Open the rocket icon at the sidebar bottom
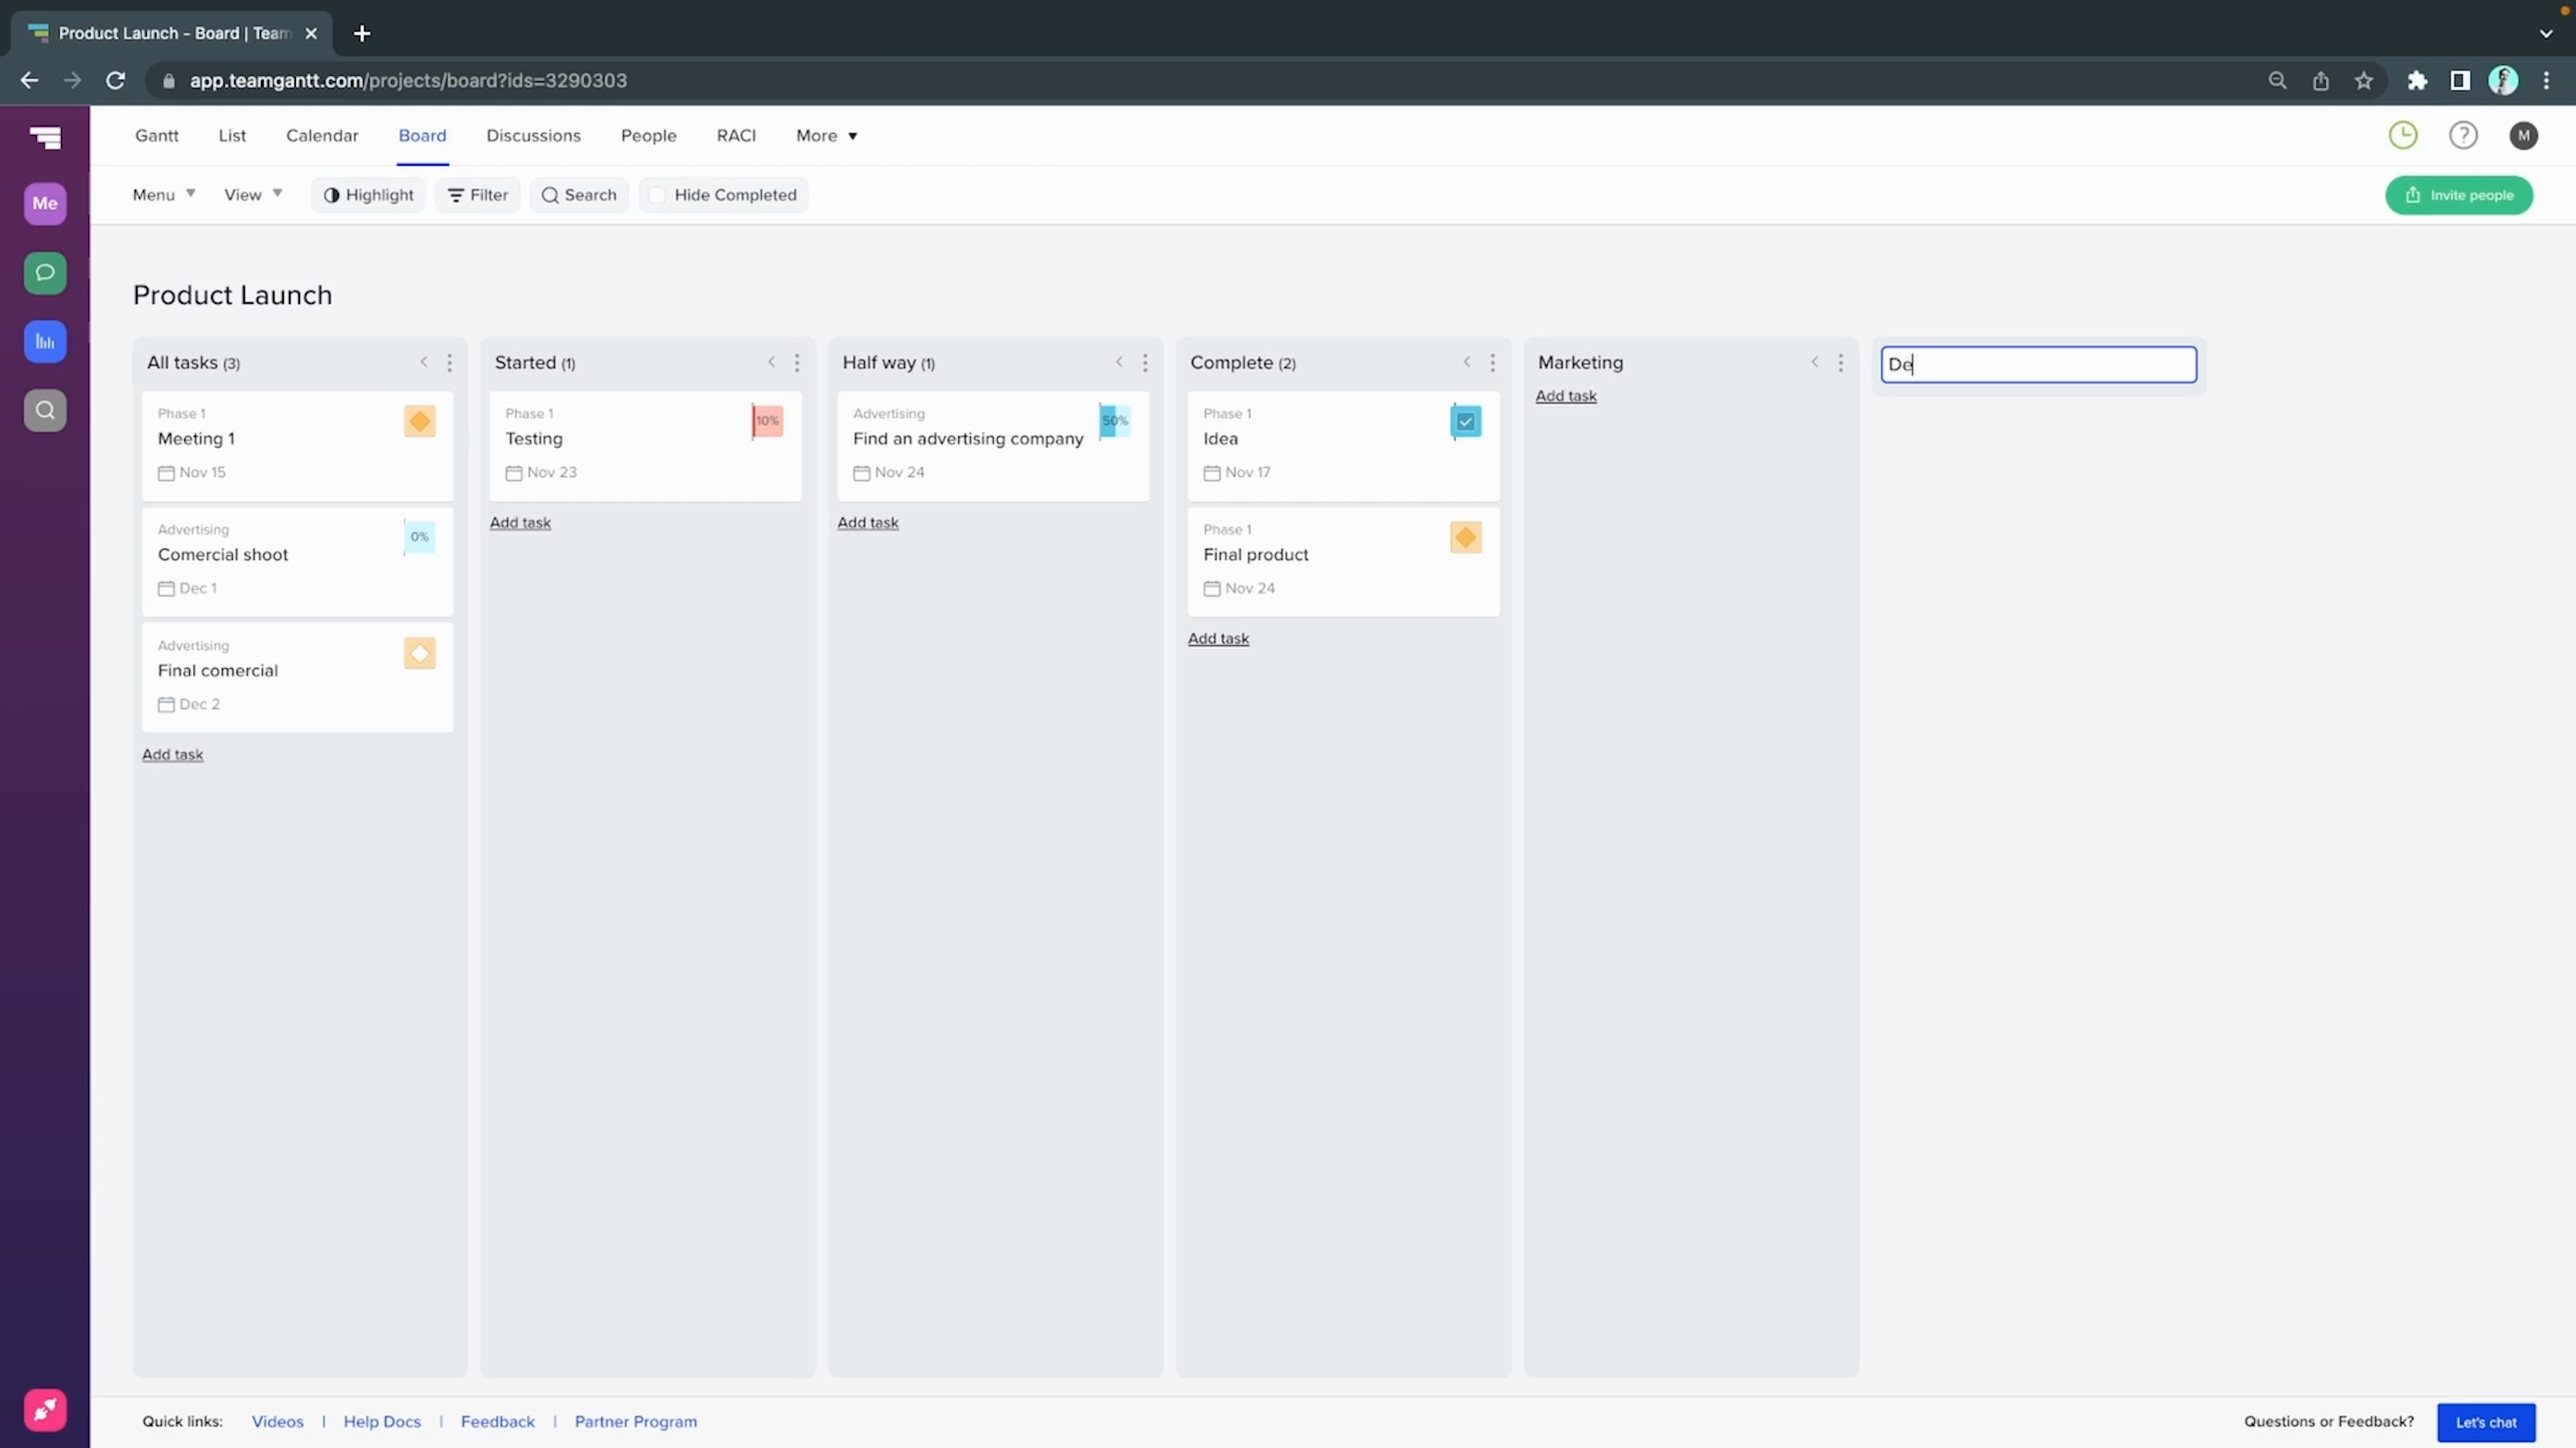This screenshot has width=2576, height=1448. [45, 1410]
